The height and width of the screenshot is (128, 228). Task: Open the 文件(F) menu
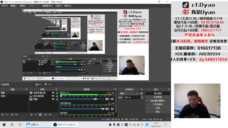tap(4, 6)
